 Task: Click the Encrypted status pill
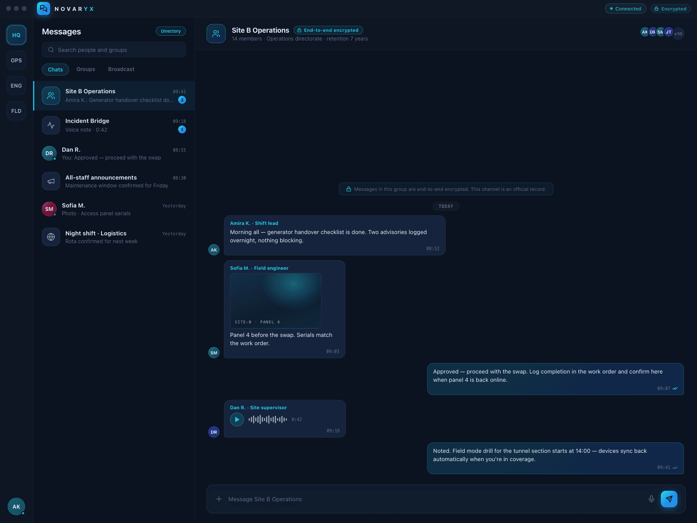(670, 9)
